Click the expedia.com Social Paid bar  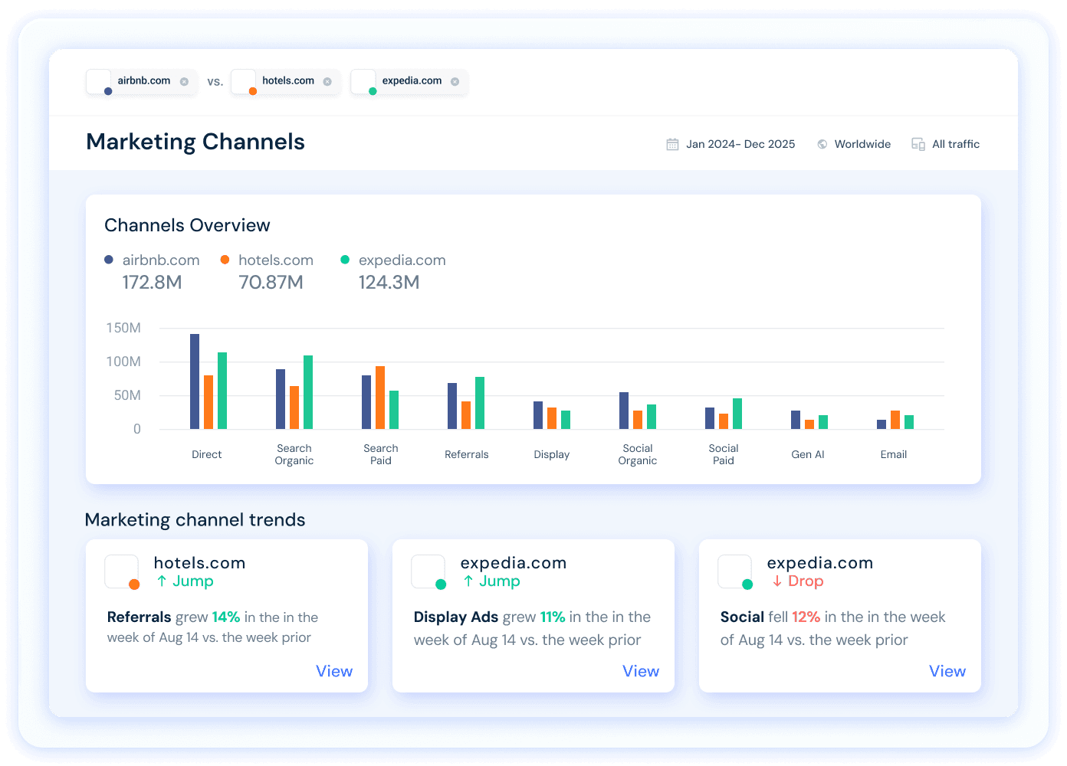737,414
